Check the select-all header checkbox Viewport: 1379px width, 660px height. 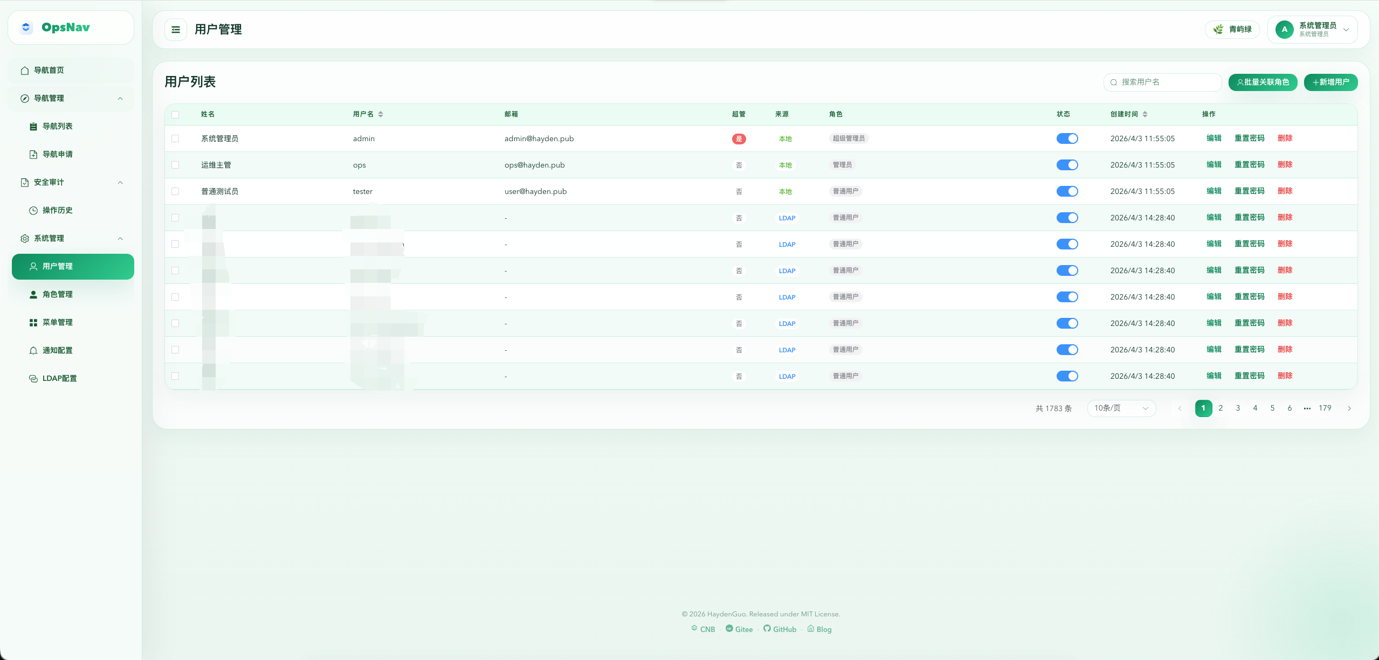175,114
